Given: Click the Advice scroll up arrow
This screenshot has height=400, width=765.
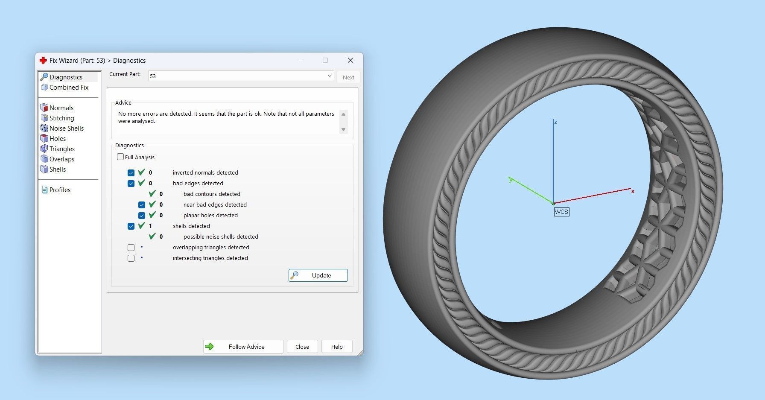Looking at the screenshot, I should pos(343,114).
